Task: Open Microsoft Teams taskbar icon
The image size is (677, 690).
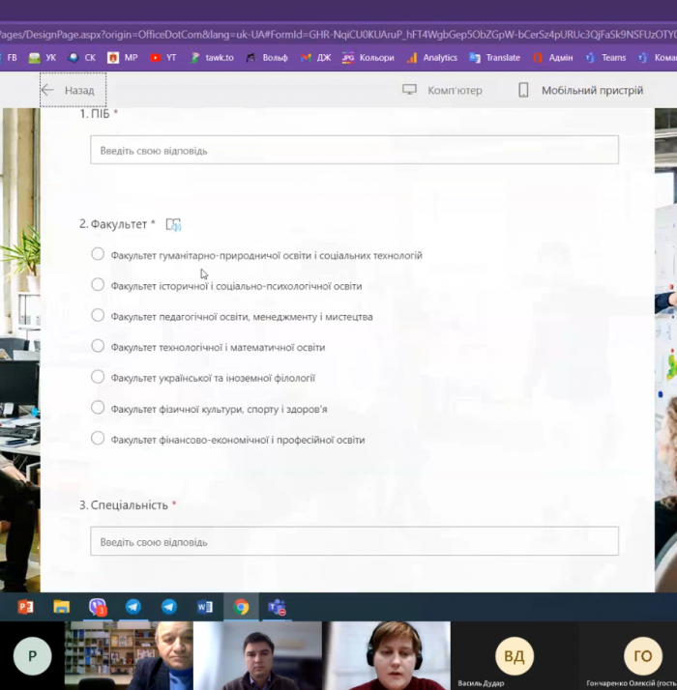Action: [x=277, y=607]
